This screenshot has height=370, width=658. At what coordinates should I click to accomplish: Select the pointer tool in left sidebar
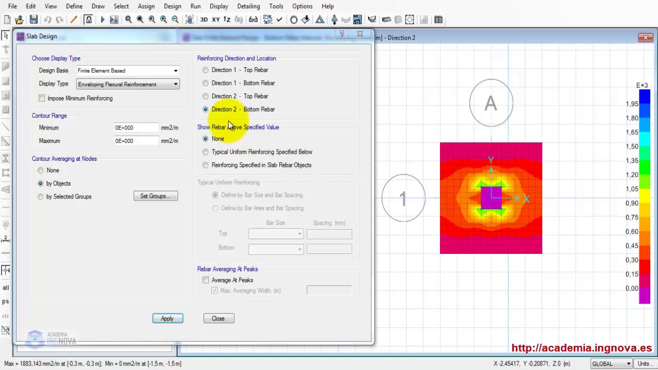(6, 35)
